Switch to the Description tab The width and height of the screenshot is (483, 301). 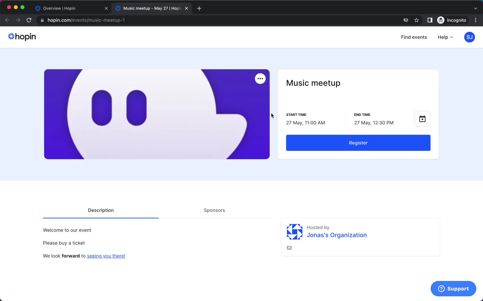click(x=101, y=210)
